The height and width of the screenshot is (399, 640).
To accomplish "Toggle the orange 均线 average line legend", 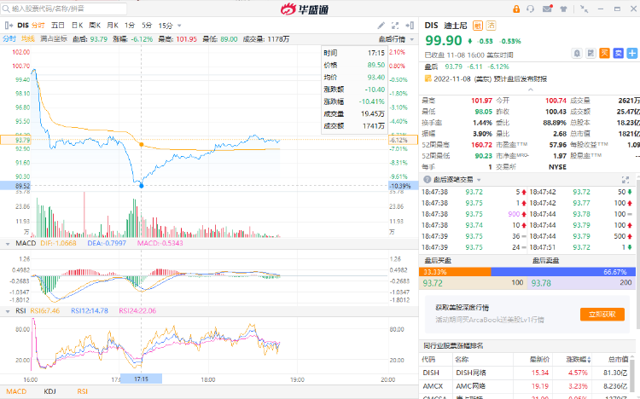I will [28, 38].
